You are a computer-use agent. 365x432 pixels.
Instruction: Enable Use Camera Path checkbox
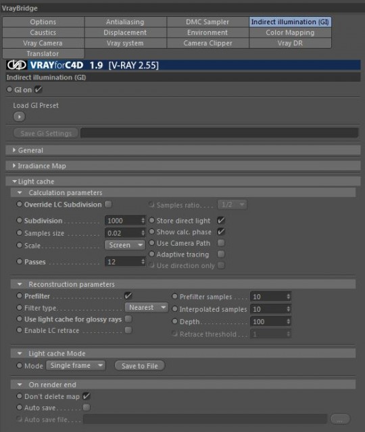(221, 243)
